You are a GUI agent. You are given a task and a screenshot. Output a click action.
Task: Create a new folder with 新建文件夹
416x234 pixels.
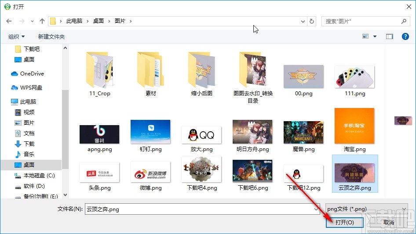[51, 36]
